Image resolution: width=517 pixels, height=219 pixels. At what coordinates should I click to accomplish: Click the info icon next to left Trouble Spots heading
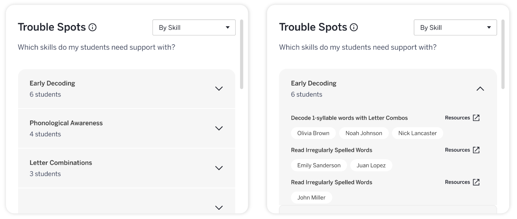click(x=92, y=27)
